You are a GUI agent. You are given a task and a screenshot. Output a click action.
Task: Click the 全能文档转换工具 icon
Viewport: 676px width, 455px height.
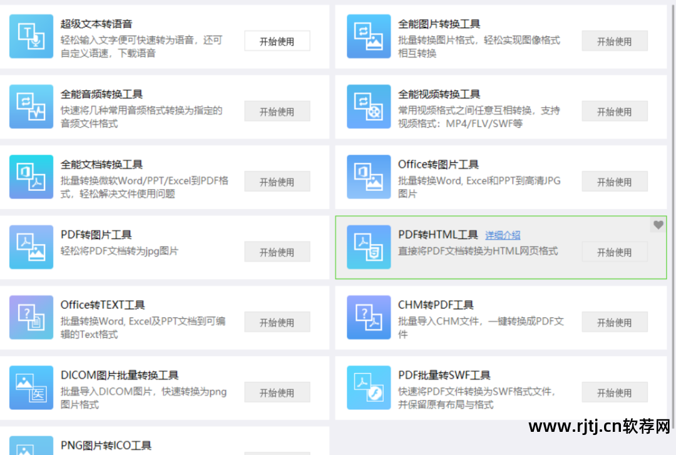tap(31, 177)
